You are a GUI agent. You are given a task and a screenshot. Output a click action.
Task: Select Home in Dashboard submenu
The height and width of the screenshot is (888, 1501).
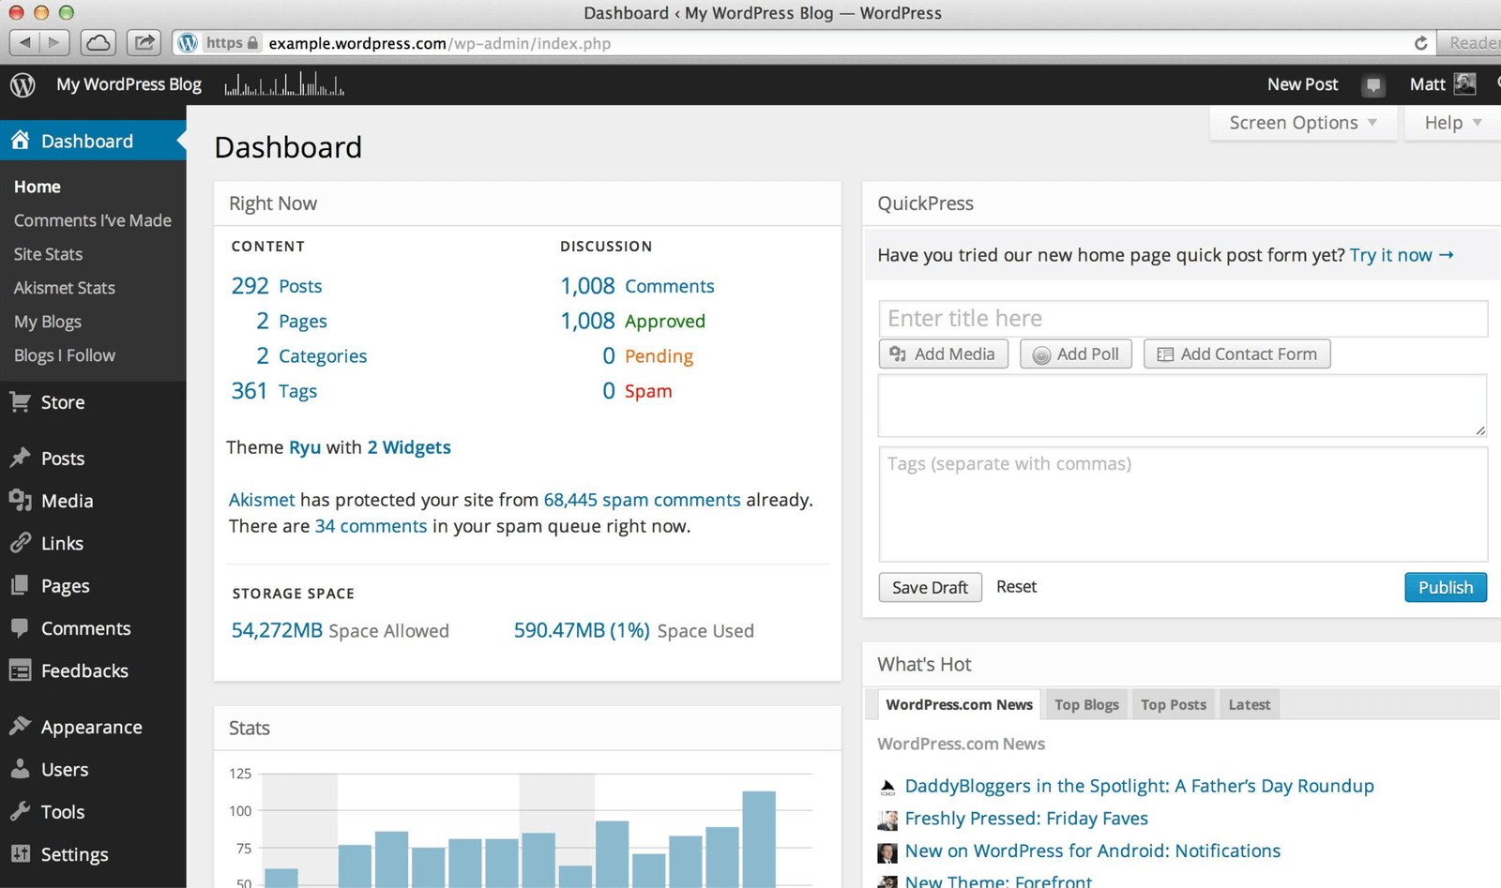point(38,187)
